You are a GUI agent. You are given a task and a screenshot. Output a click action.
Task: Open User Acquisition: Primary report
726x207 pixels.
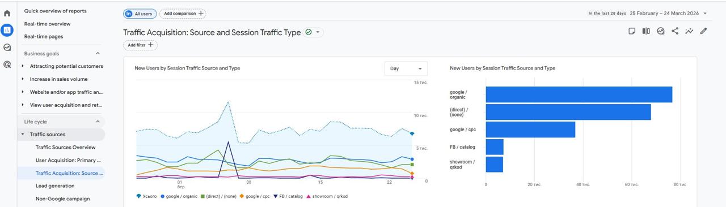coord(69,160)
